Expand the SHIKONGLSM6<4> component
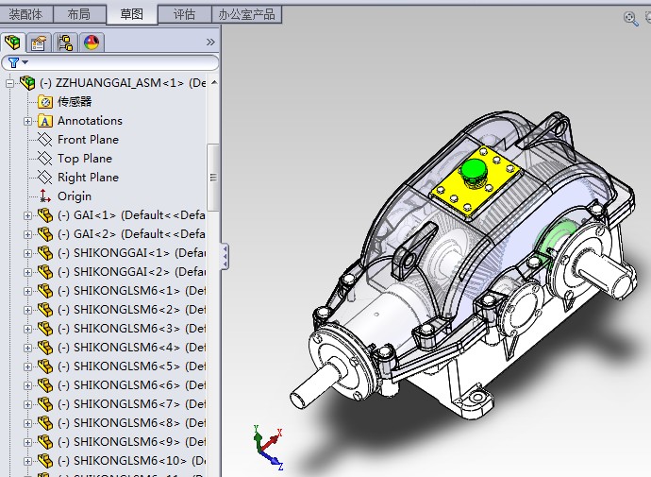651x477 pixels. pyautogui.click(x=27, y=349)
